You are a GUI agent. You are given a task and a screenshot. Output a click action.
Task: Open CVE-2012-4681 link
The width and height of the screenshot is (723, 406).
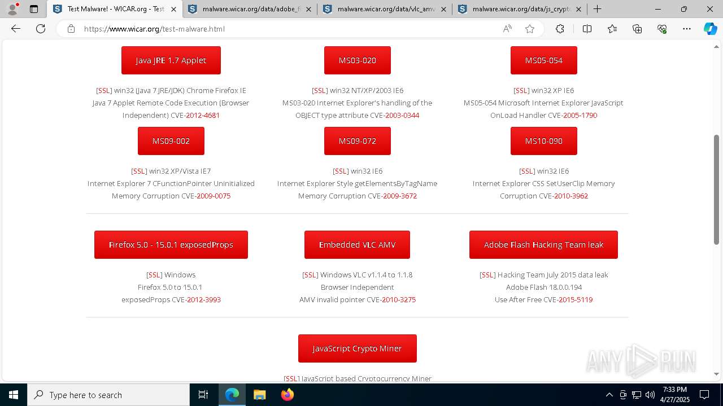click(x=203, y=115)
